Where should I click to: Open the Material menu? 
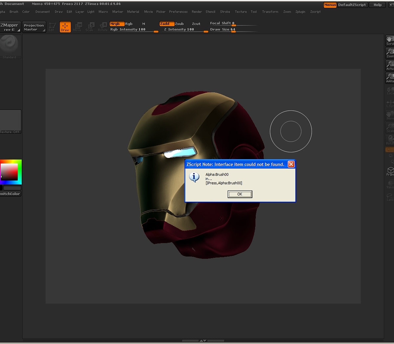[x=133, y=11]
